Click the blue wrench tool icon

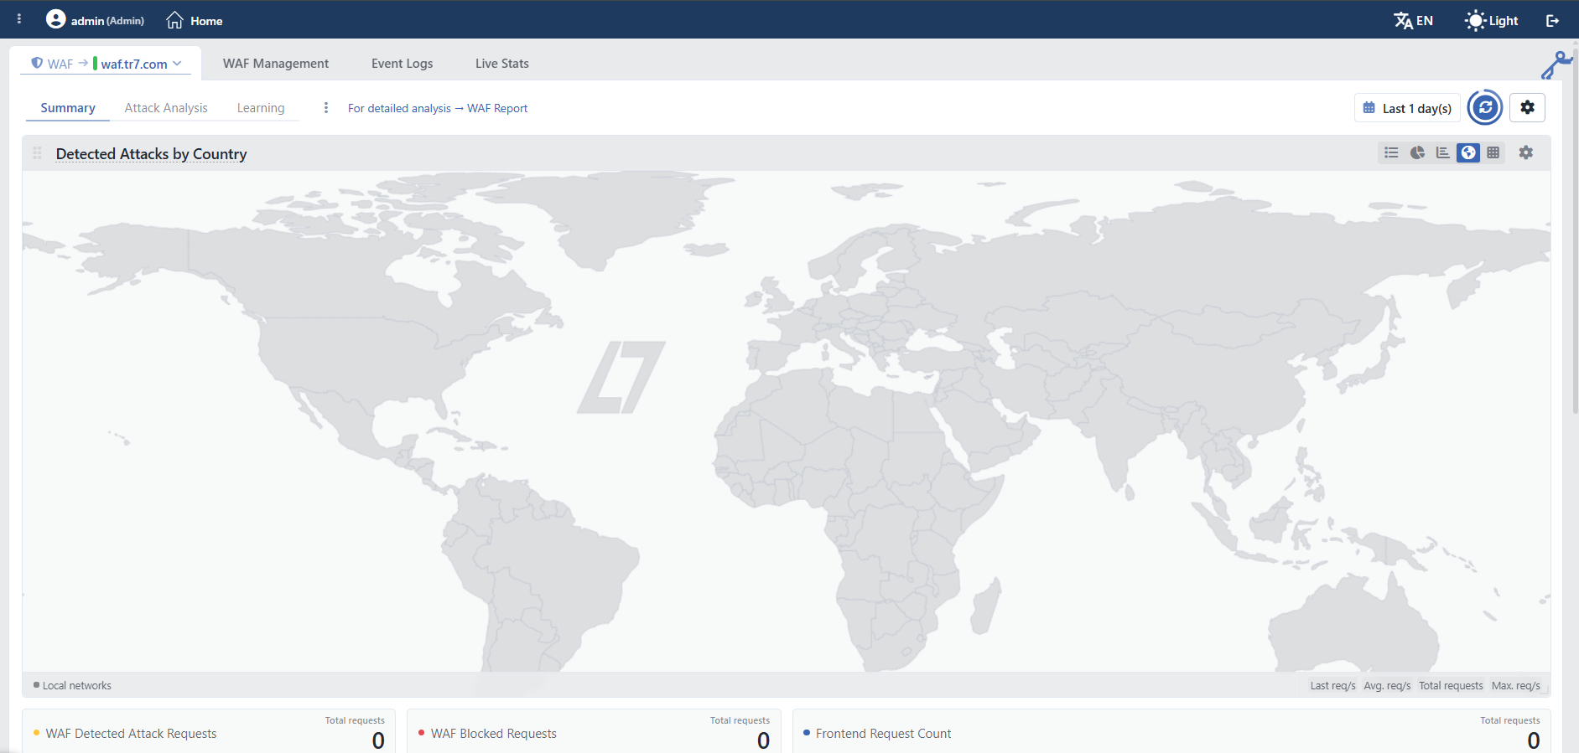tap(1556, 65)
